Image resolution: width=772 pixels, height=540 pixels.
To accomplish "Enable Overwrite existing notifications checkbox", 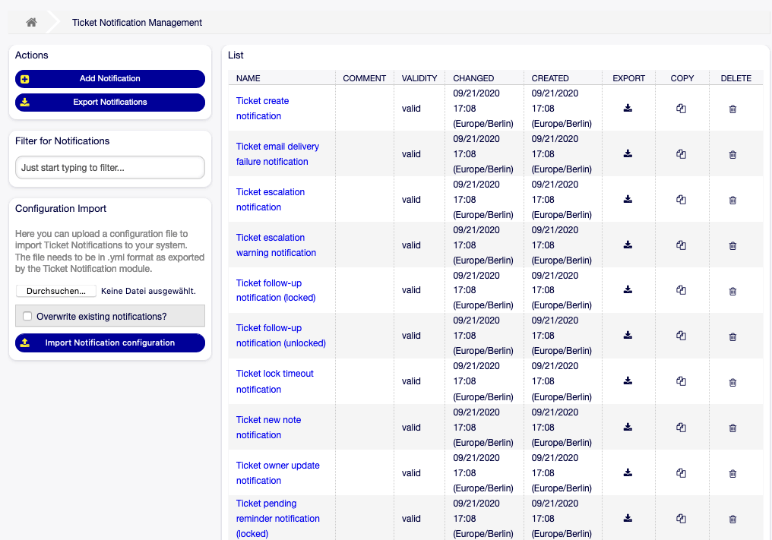I will (x=27, y=317).
